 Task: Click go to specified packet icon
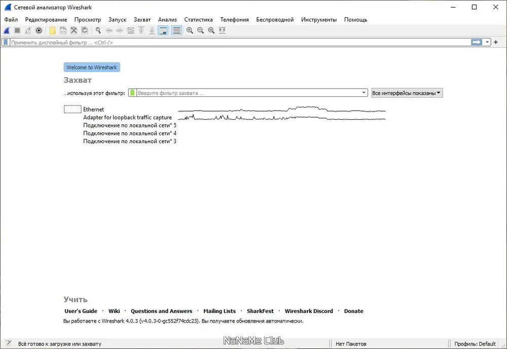tap(131, 30)
